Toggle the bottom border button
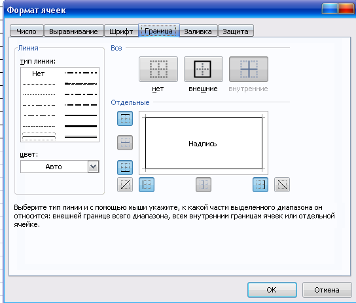Screen dimensions: 356x303 [x=125, y=167]
